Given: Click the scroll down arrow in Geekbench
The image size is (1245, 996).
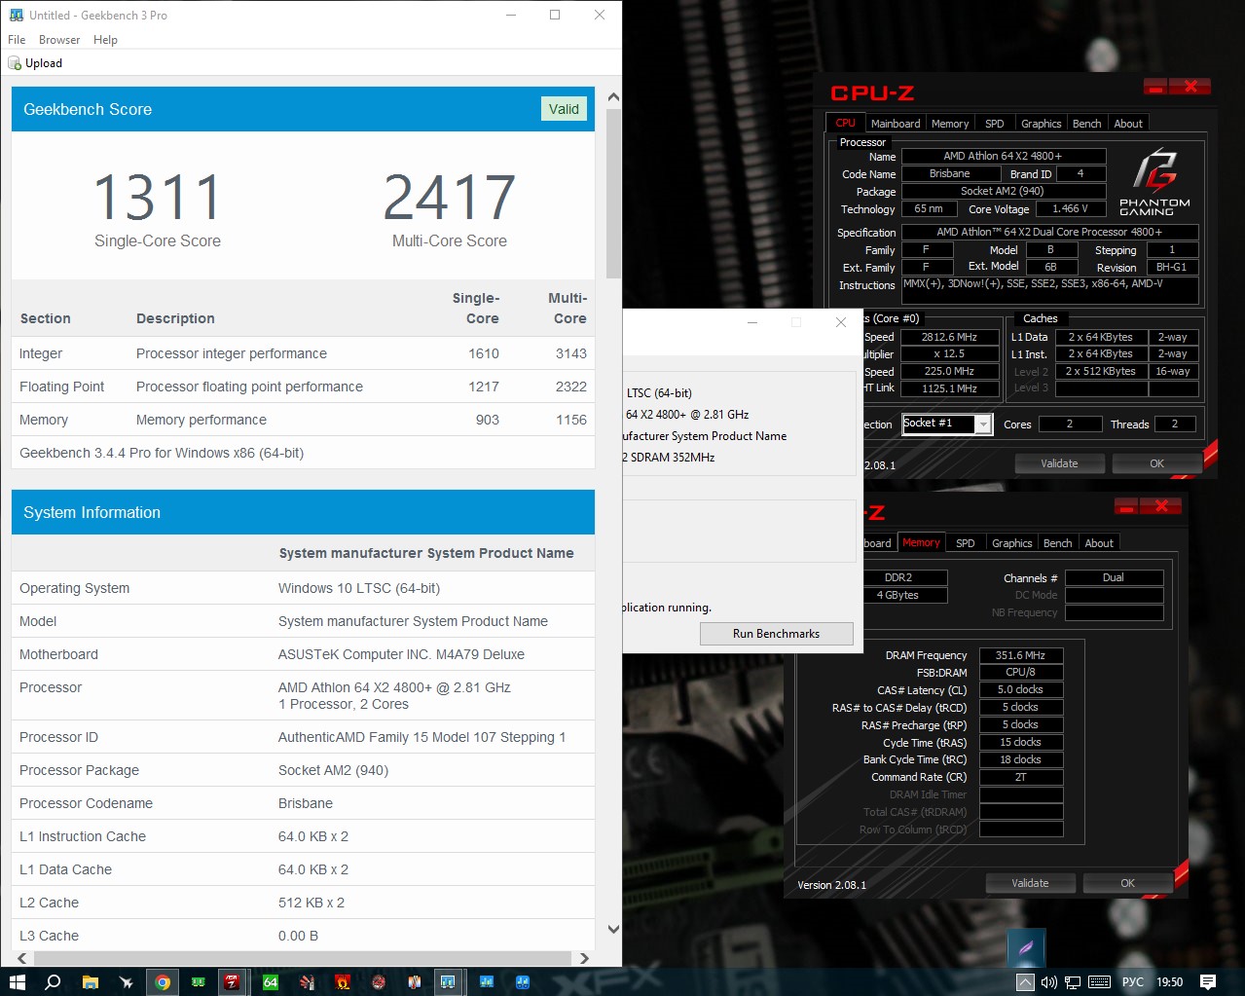Looking at the screenshot, I should 613,929.
